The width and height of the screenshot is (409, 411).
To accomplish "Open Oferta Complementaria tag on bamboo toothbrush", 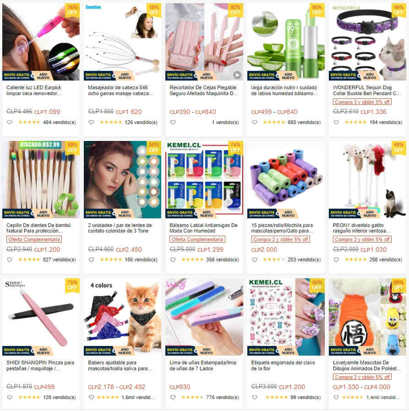I will pyautogui.click(x=34, y=239).
